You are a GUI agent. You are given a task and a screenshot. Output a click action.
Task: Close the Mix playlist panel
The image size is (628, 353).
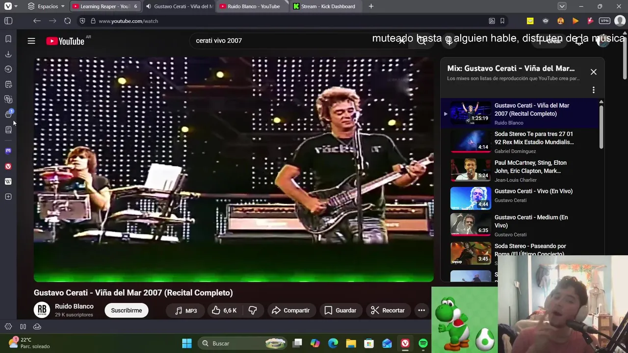click(x=594, y=72)
